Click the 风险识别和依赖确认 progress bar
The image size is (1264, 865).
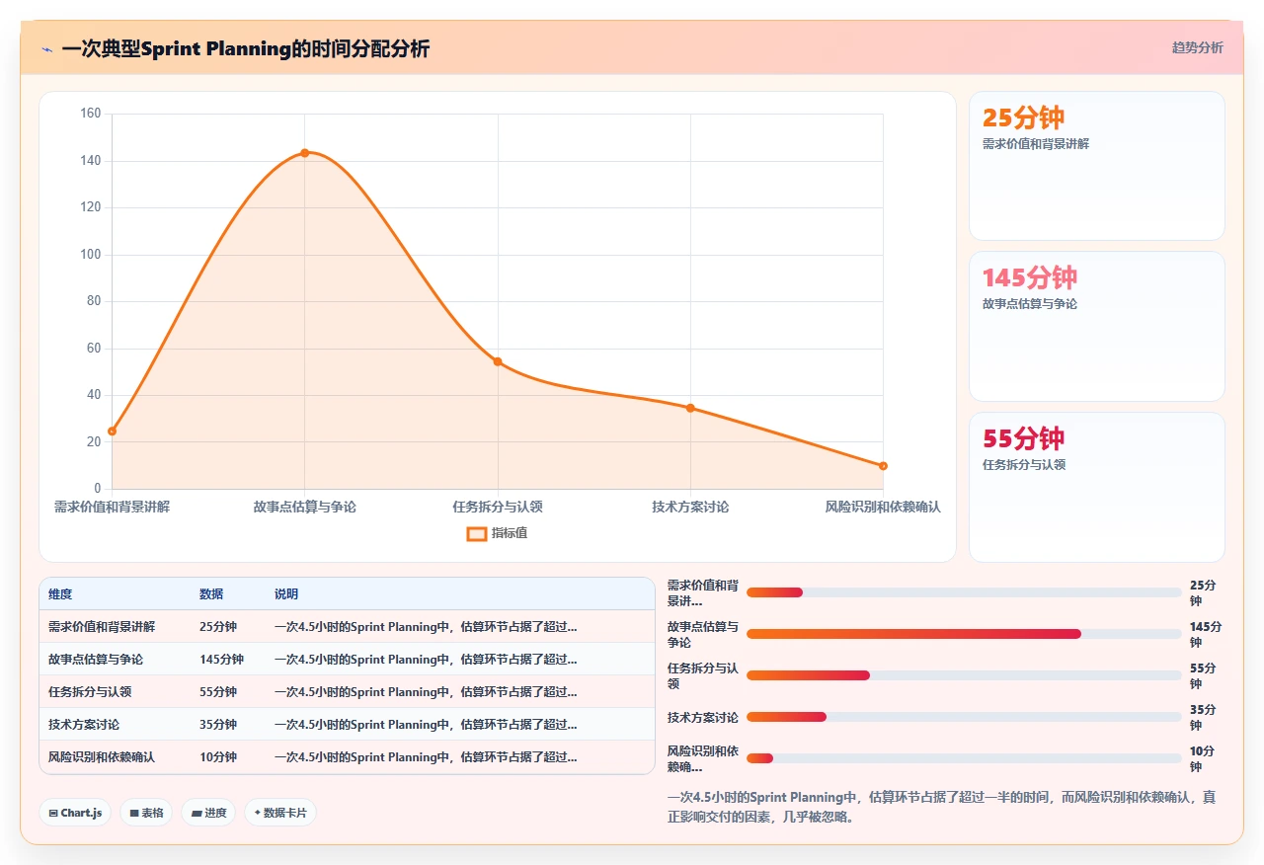coord(964,758)
